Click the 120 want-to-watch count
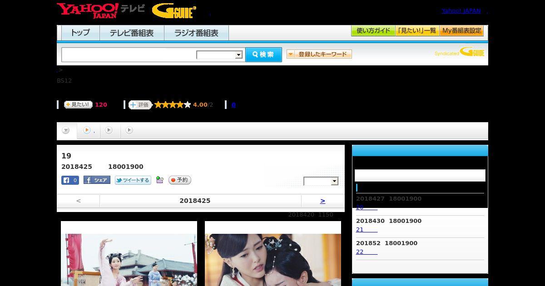Viewport: 545px width, 286px height. pos(101,105)
